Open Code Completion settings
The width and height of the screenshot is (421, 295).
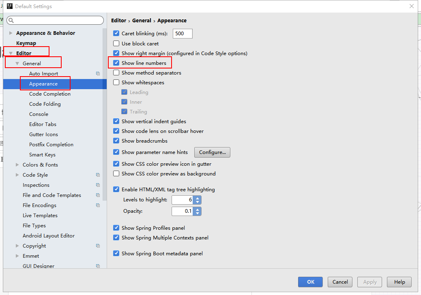(49, 94)
